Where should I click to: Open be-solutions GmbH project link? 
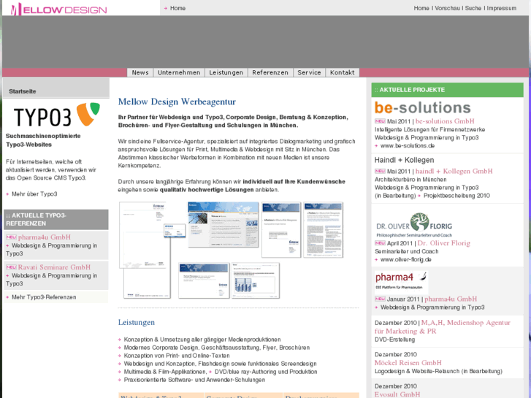445,121
